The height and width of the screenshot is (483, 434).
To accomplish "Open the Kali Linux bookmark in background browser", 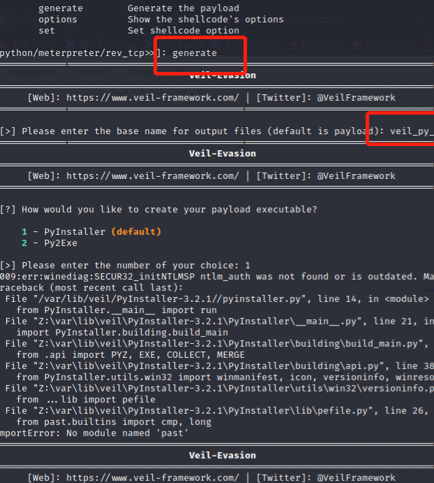I will click(x=29, y=44).
